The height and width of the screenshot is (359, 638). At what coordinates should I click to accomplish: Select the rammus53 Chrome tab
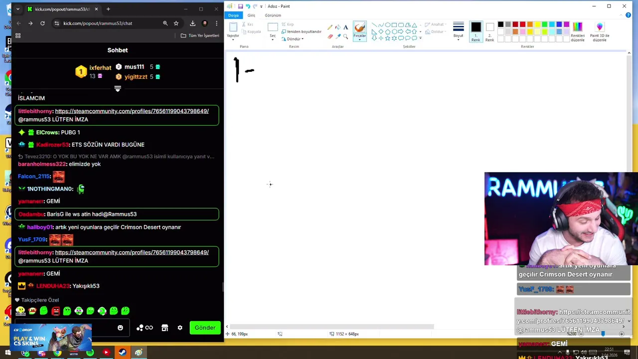click(62, 9)
